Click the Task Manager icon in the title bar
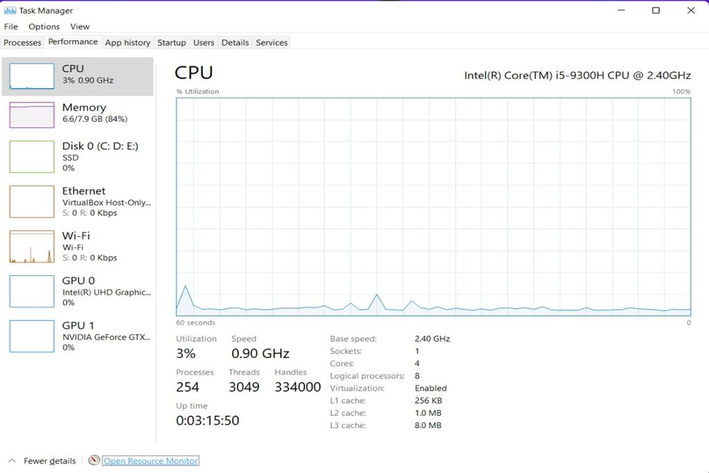Image resolution: width=709 pixels, height=473 pixels. [x=9, y=10]
